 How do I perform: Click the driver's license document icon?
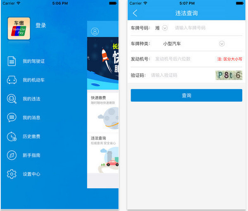point(12,61)
